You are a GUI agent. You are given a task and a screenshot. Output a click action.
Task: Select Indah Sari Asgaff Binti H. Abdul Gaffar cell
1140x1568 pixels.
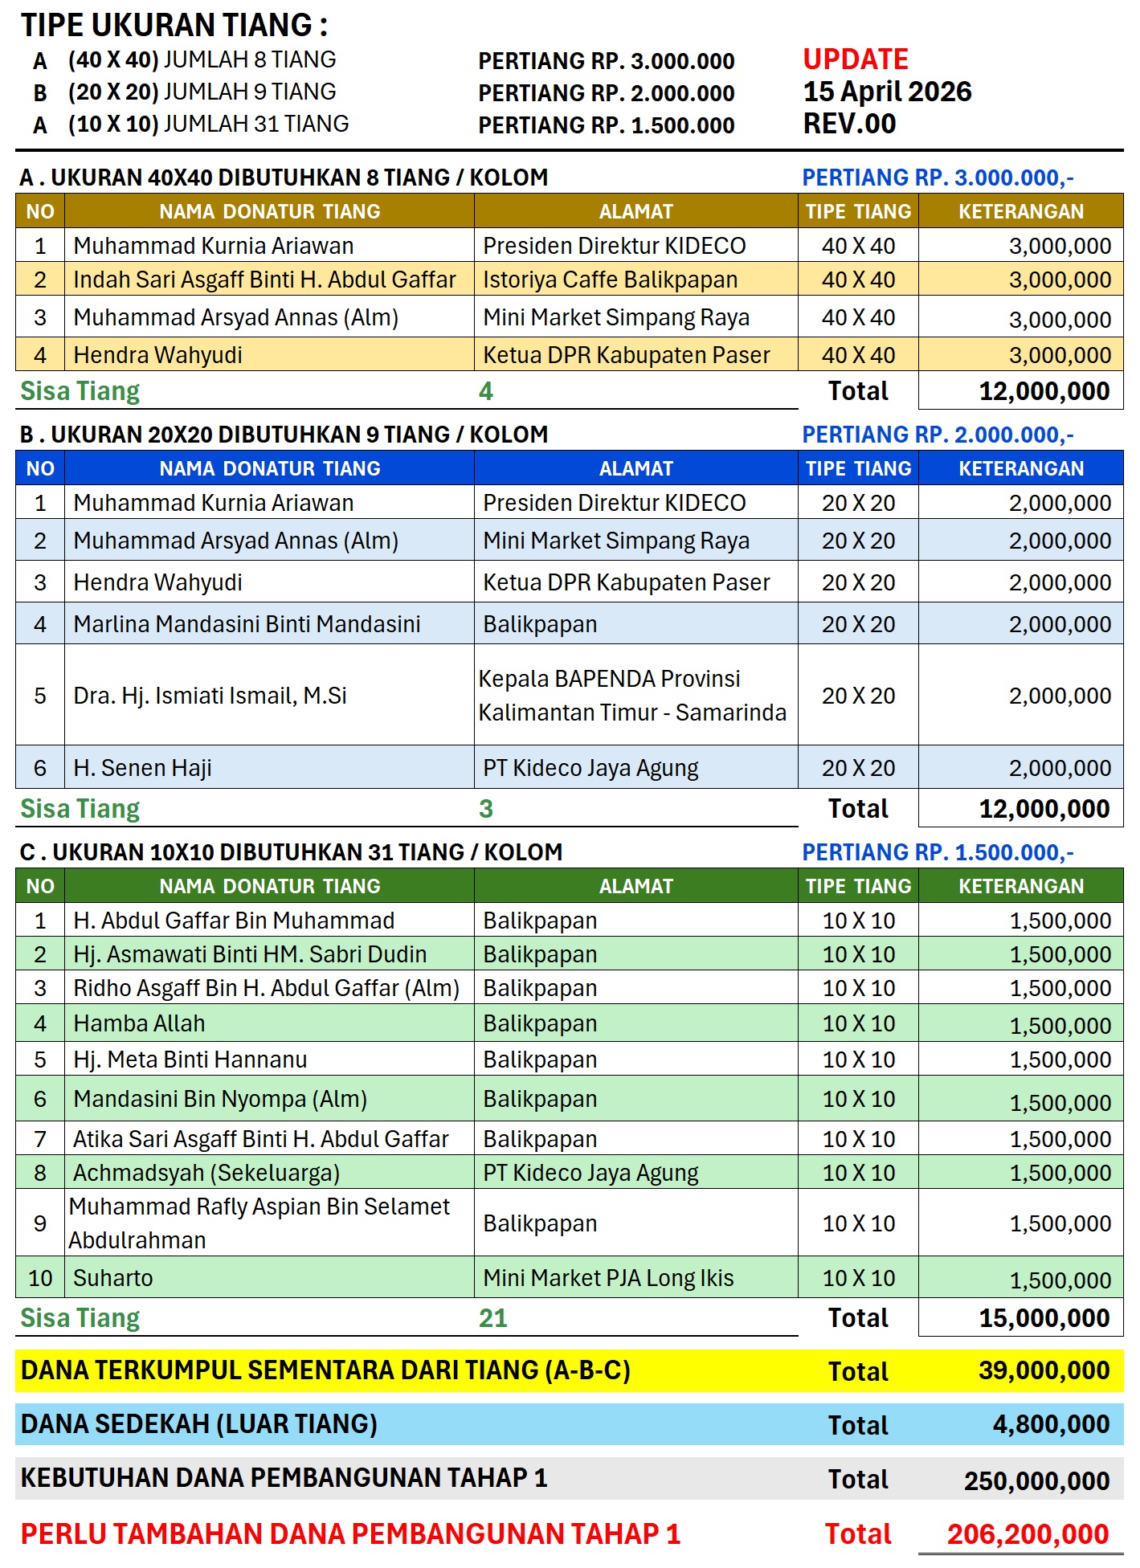(264, 280)
